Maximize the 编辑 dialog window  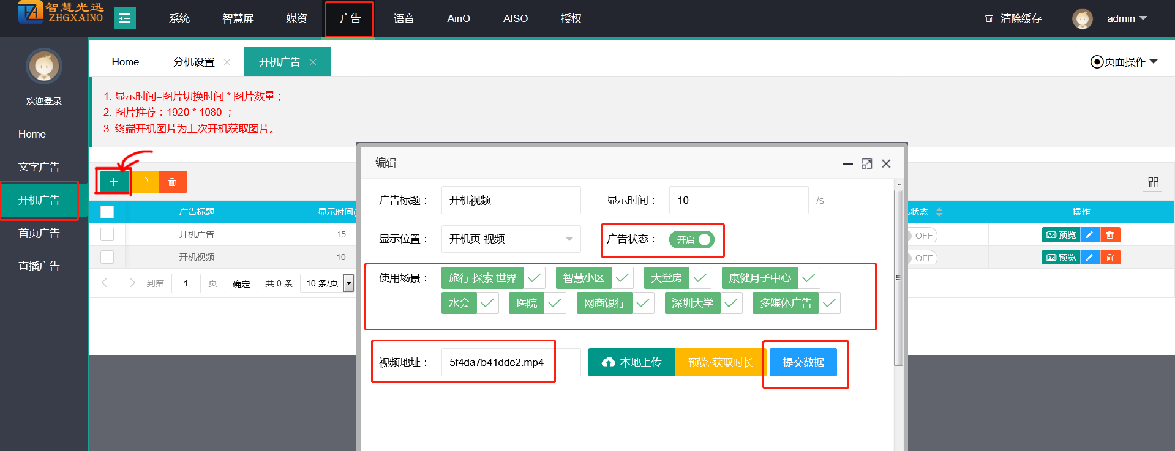(867, 164)
